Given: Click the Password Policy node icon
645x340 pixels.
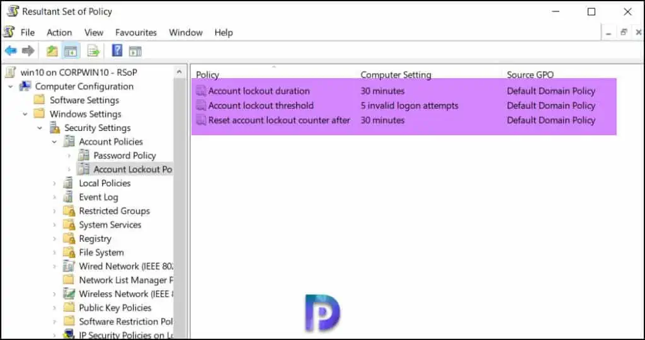Looking at the screenshot, I should point(84,156).
